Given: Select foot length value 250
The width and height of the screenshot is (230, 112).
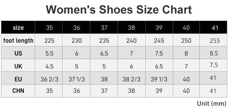Looking at the screenshot, I should (x=186, y=41).
